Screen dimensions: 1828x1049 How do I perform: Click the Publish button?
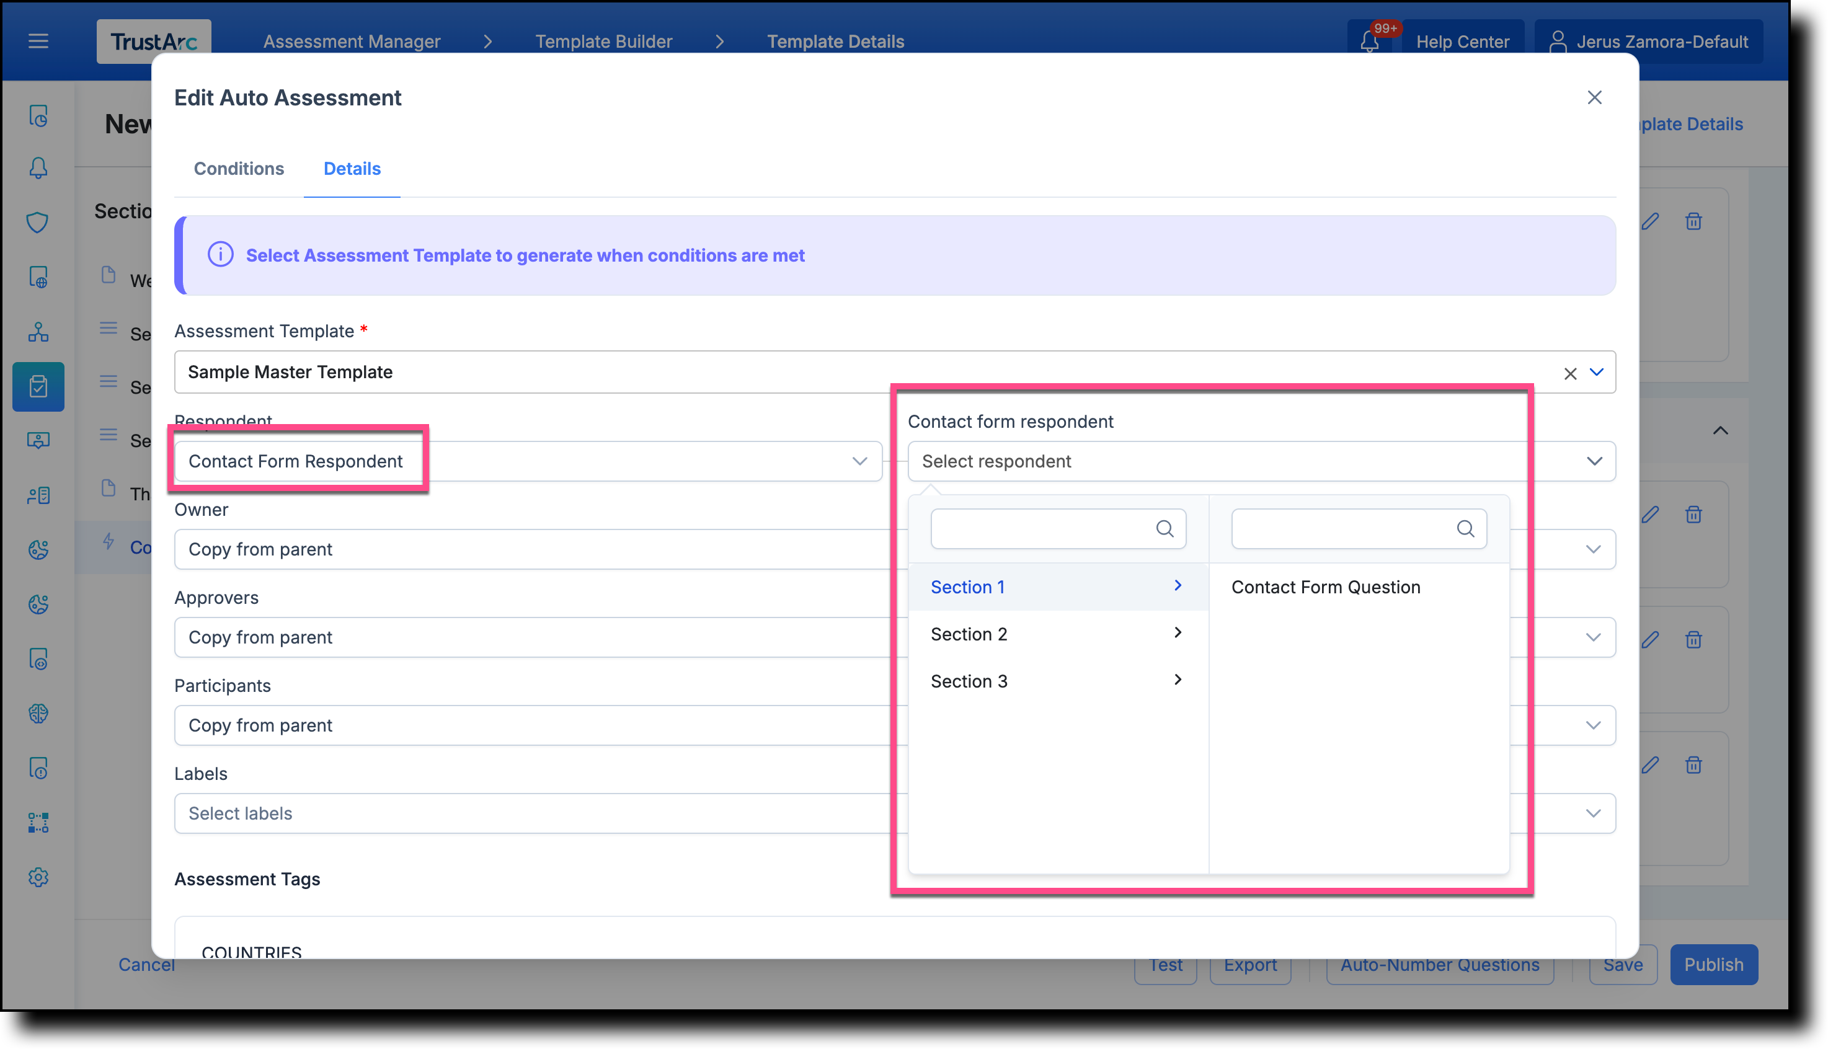click(1713, 964)
